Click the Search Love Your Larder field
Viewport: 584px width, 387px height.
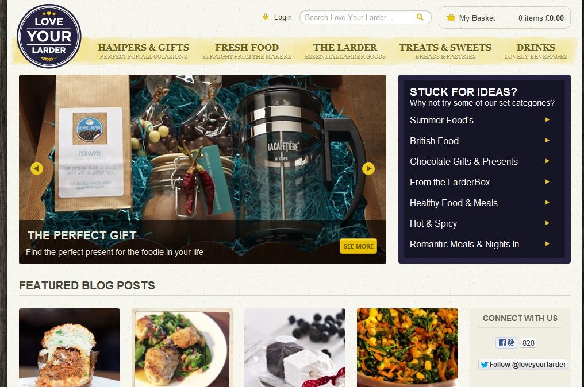point(359,17)
